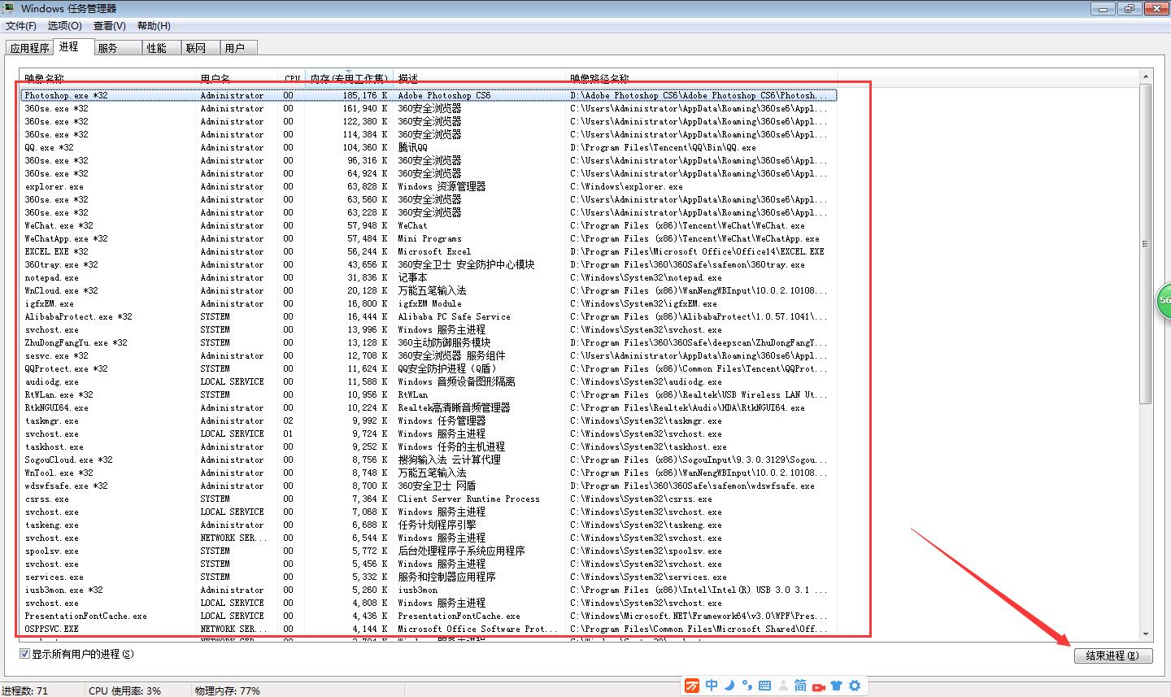The image size is (1171, 697).
Task: Select the PresentationFontCache.exe process
Action: 428,616
